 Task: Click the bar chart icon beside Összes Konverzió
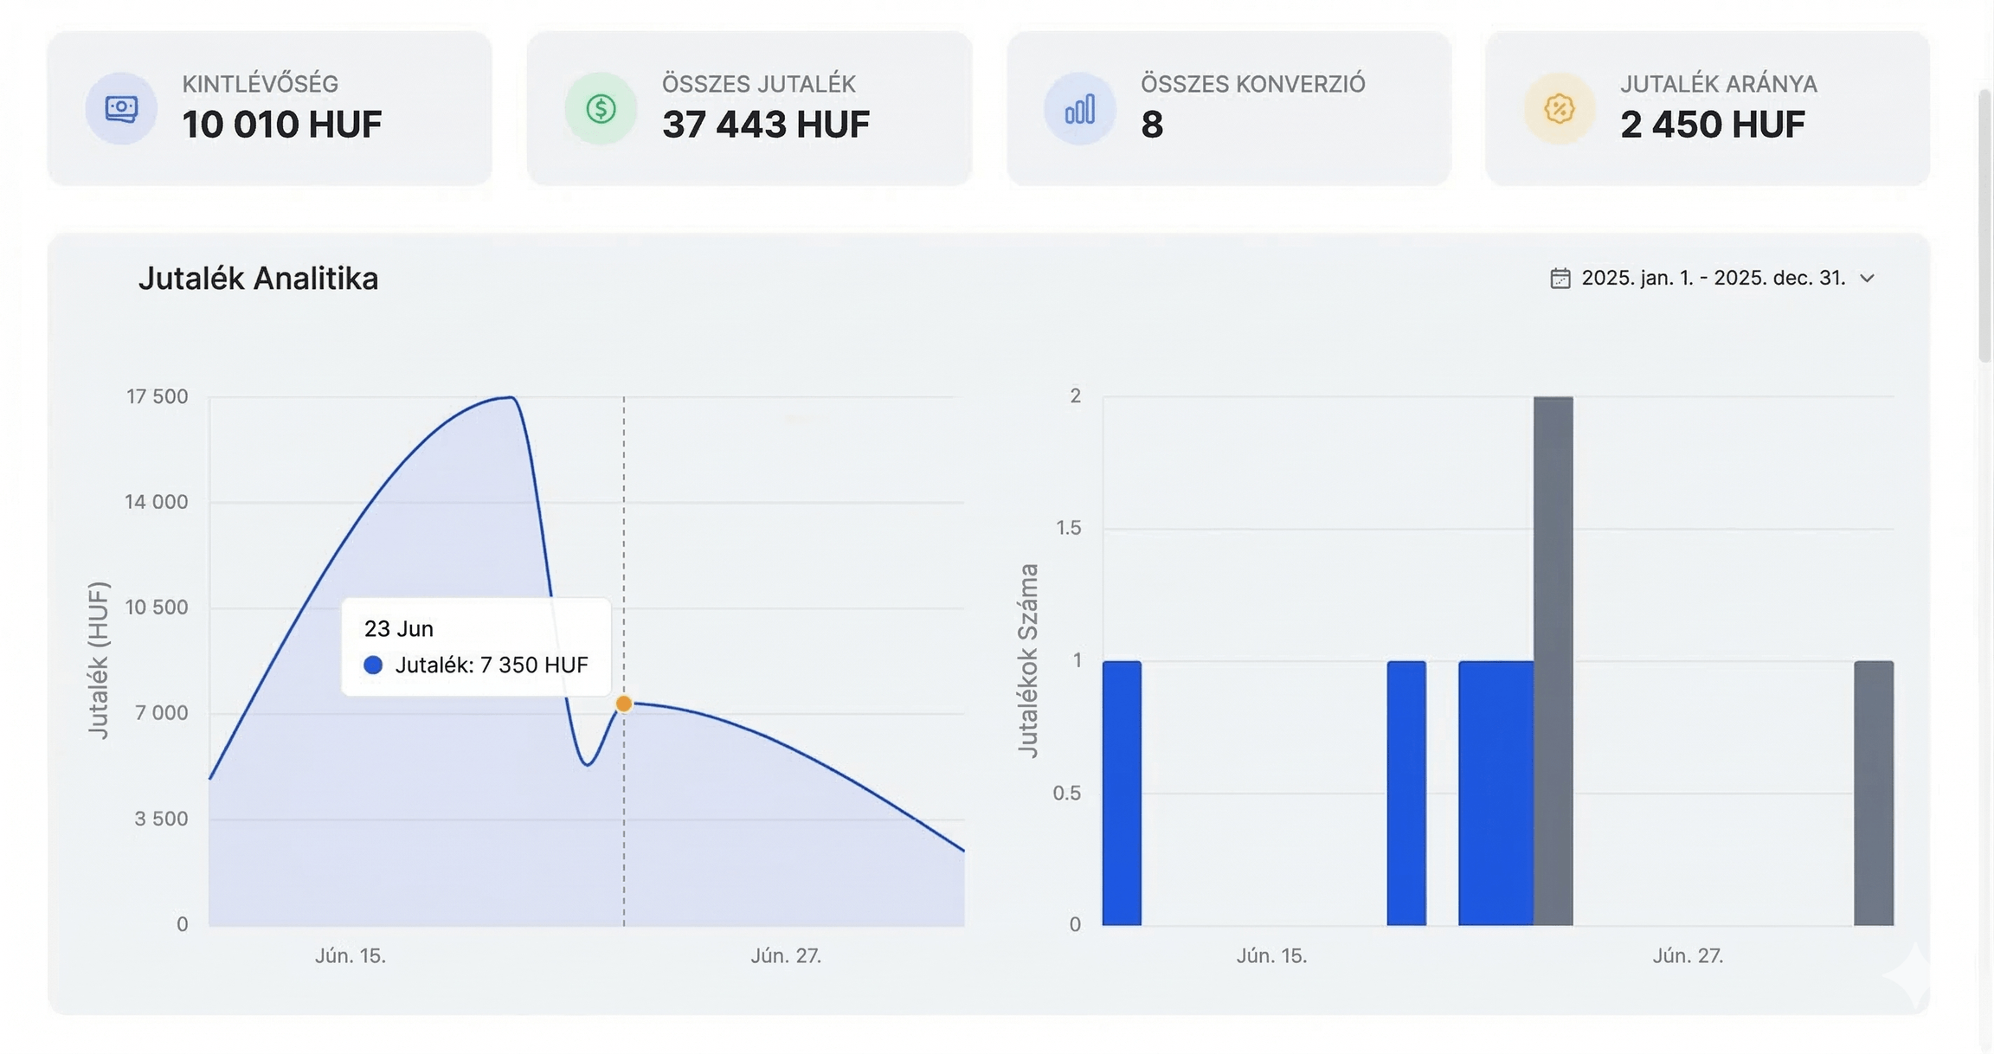tap(1079, 109)
